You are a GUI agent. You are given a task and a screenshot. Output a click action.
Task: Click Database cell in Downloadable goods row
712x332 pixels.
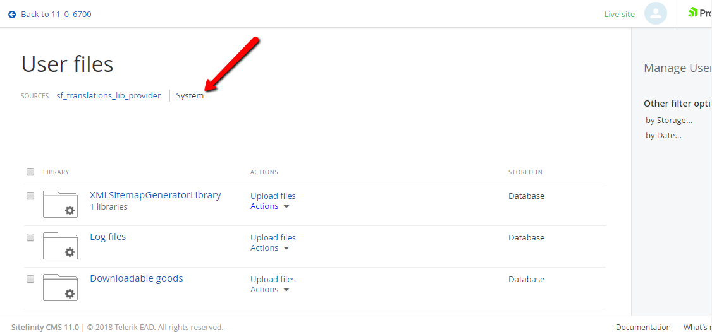(x=526, y=280)
